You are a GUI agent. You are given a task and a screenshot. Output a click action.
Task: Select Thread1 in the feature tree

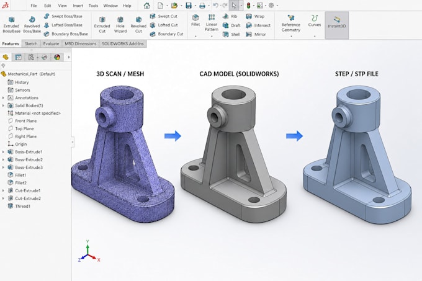(x=19, y=206)
